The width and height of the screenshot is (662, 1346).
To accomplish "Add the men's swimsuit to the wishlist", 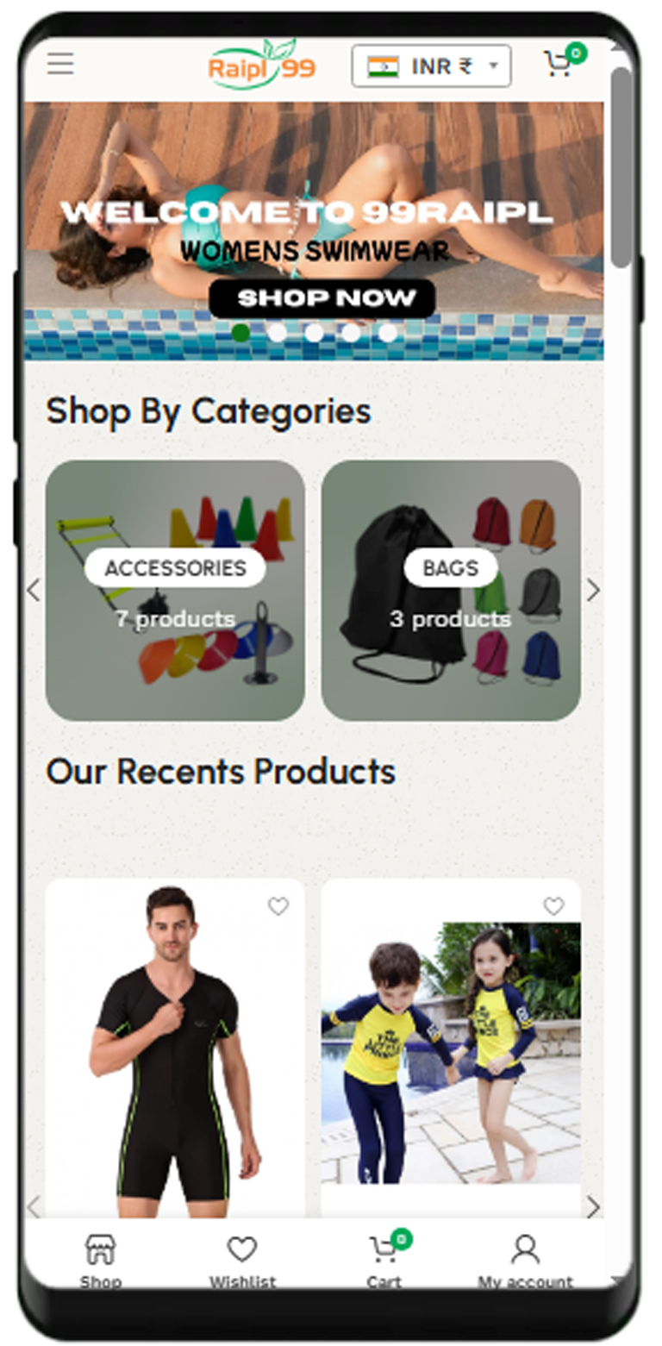I will [278, 906].
